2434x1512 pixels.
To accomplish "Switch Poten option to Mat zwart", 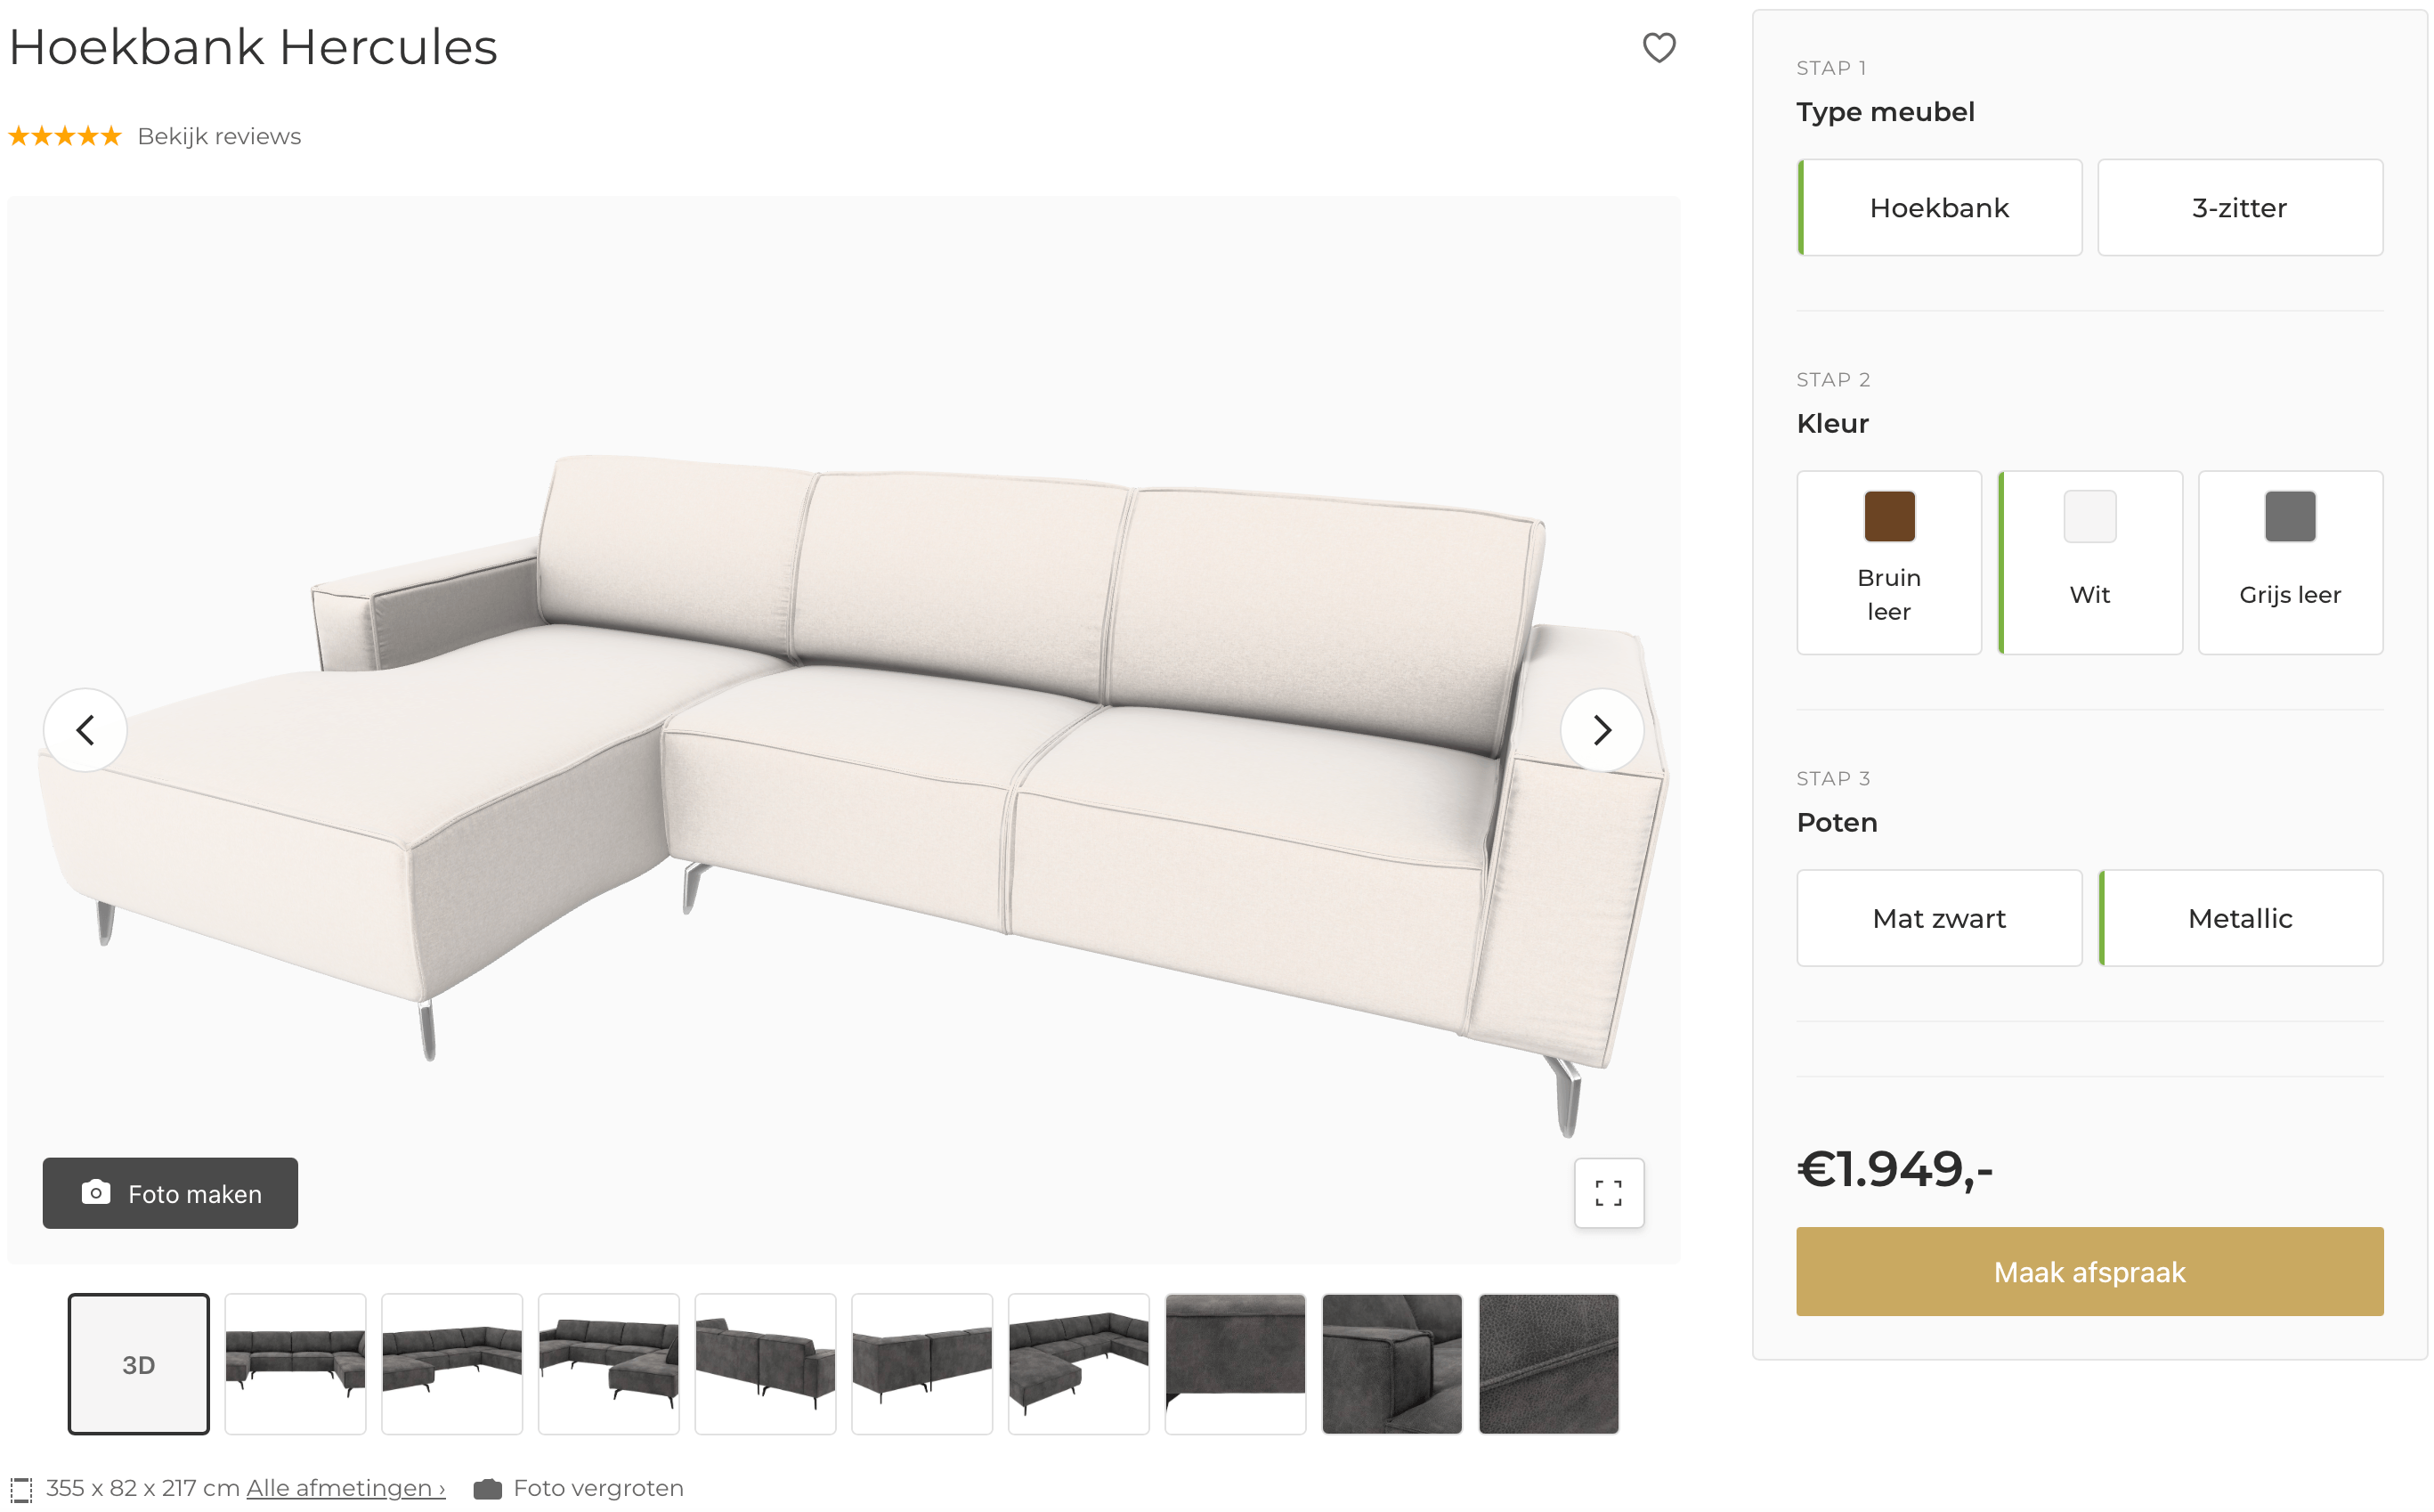I will coord(1938,918).
